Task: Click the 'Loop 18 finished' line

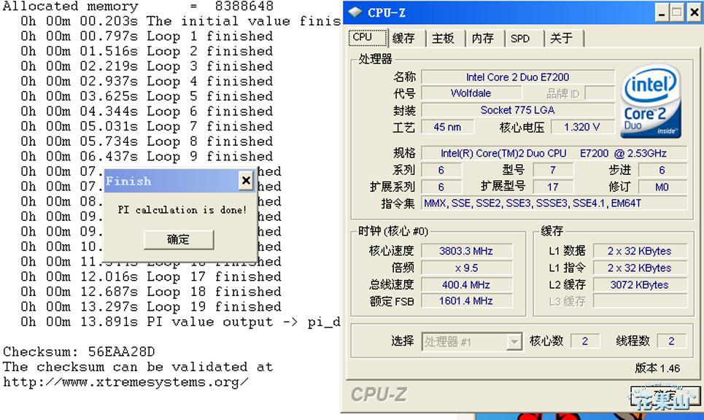Action: 151,292
